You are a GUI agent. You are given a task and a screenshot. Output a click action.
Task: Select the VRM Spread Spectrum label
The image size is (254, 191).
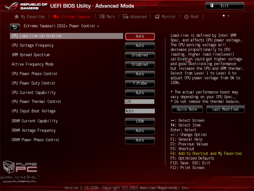click(x=31, y=55)
